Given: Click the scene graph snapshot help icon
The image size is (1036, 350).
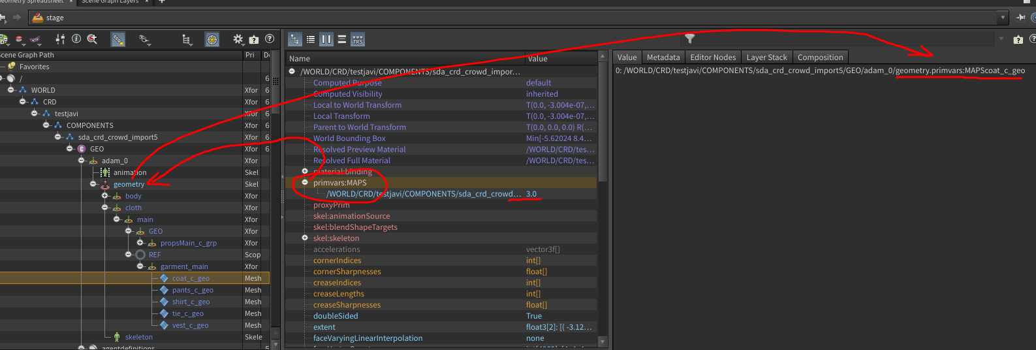Looking at the screenshot, I should pyautogui.click(x=254, y=40).
